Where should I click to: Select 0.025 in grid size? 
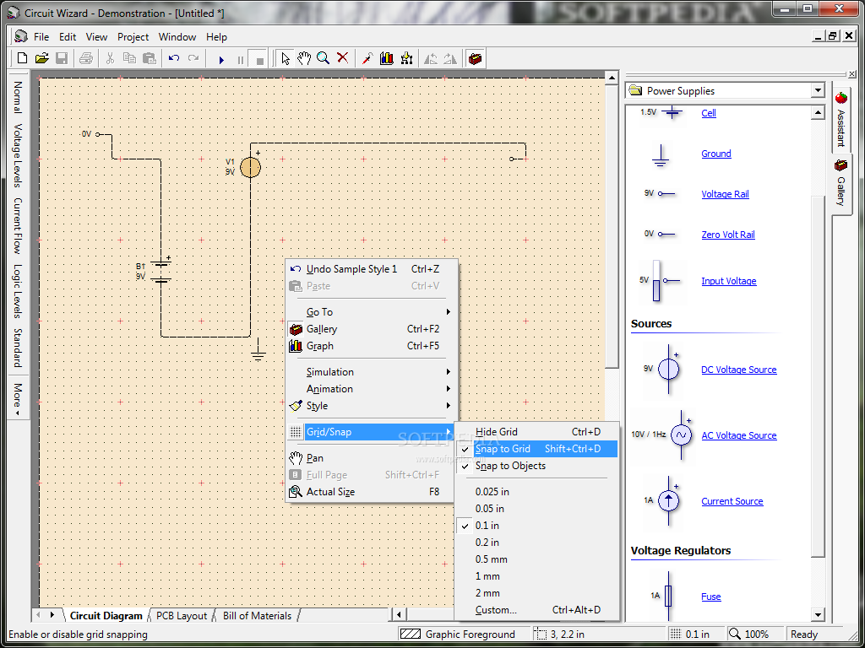536,492
